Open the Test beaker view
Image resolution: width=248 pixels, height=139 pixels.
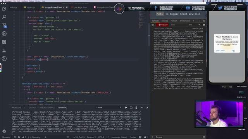point(4,50)
